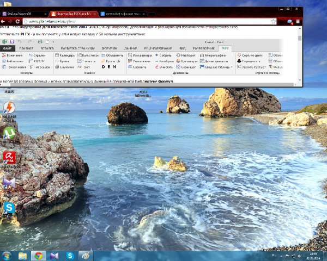Open a new Chrome tab
Screen dimensions: 327x261
tap(152, 14)
